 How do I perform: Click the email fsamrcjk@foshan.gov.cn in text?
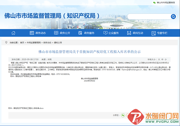tap(132, 69)
